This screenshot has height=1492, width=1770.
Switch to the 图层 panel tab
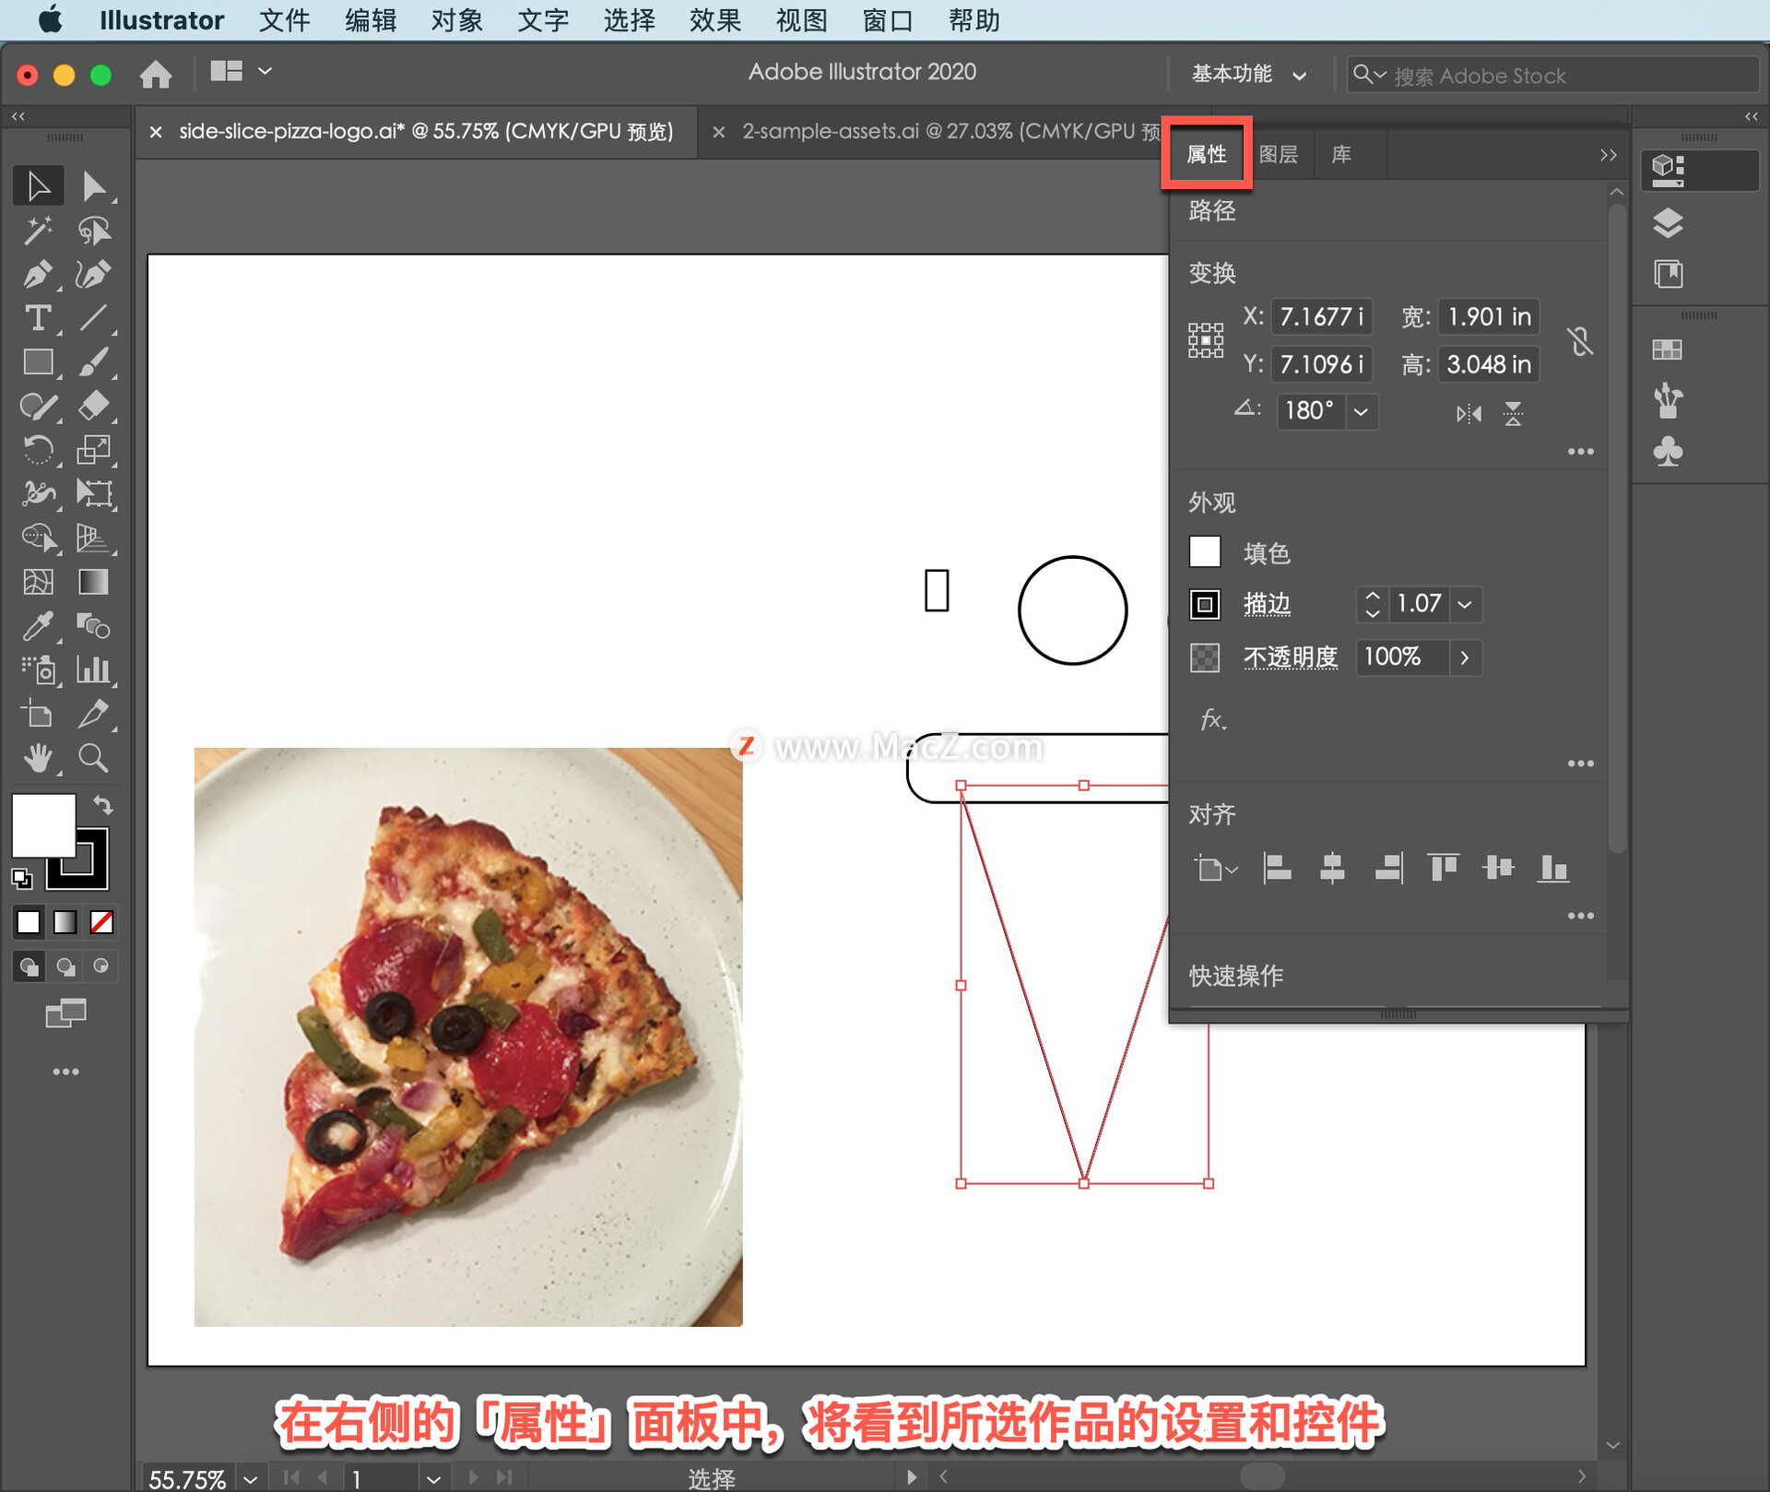pos(1278,154)
